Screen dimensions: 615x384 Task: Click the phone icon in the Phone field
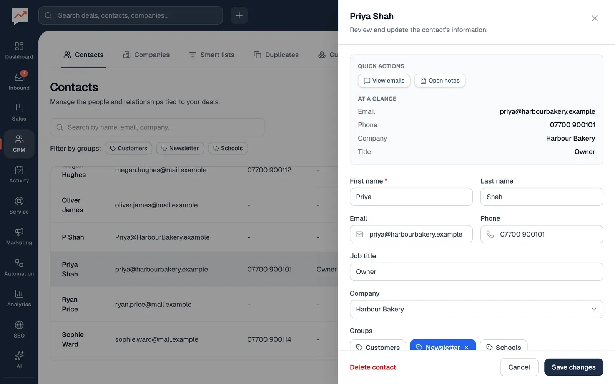click(490, 234)
